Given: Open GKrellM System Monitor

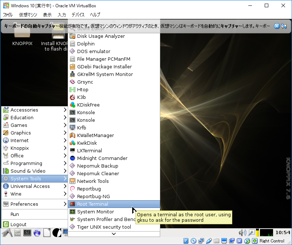Looking at the screenshot, I should 114,74.
